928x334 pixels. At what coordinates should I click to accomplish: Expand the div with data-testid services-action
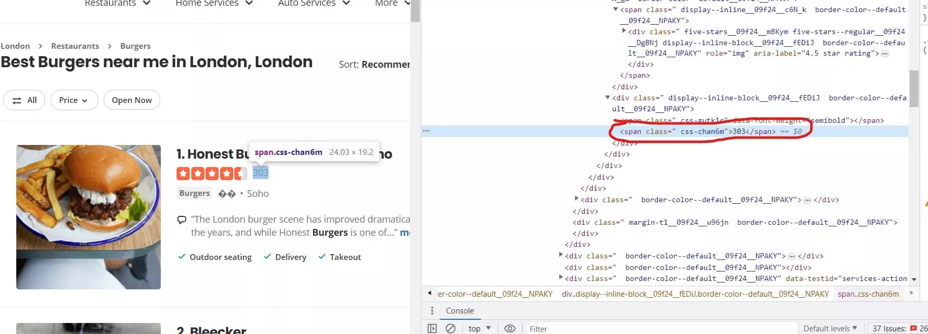pyautogui.click(x=561, y=278)
